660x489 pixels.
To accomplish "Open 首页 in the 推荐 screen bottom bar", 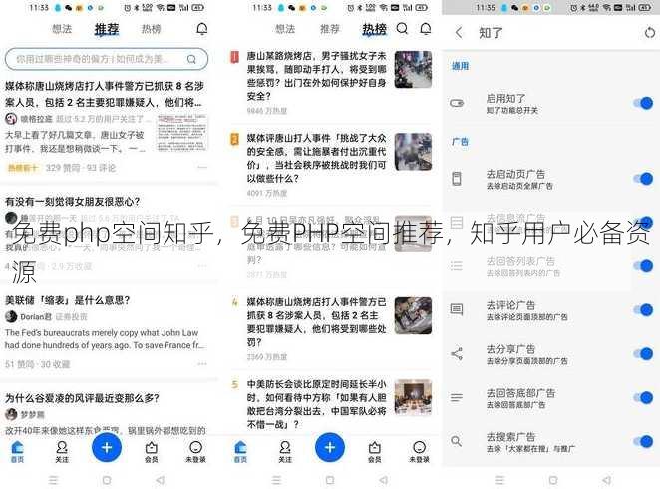I will click(x=17, y=451).
